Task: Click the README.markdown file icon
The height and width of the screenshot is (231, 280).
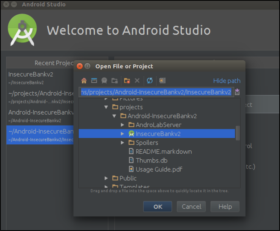Action: [x=131, y=151]
